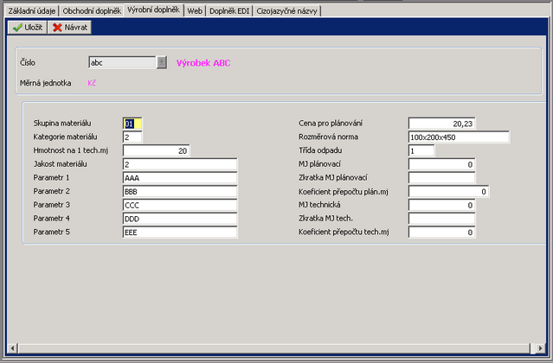Focus the Cena pro plánování field

coord(441,124)
